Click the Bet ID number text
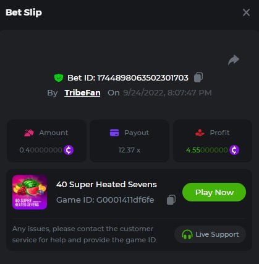The height and width of the screenshot is (264, 259). 143,78
